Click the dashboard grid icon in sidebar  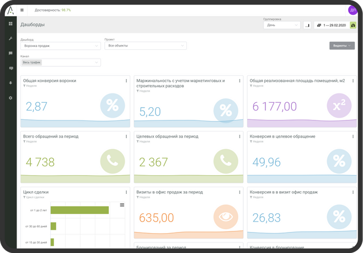click(10, 24)
